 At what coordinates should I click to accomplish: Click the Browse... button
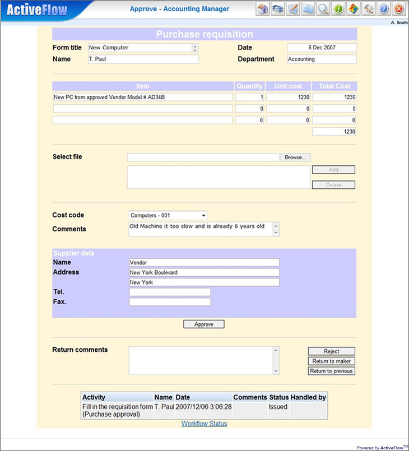click(295, 157)
